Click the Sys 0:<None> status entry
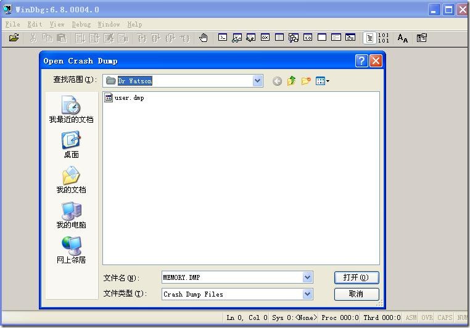Screen dimensions: 470x328 click(x=294, y=318)
